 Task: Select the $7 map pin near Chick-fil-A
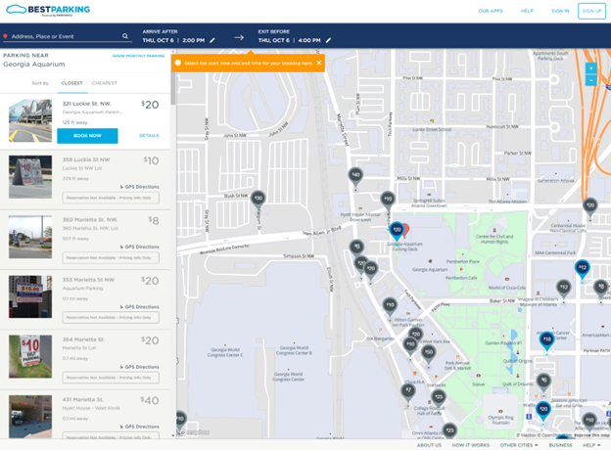pyautogui.click(x=408, y=391)
